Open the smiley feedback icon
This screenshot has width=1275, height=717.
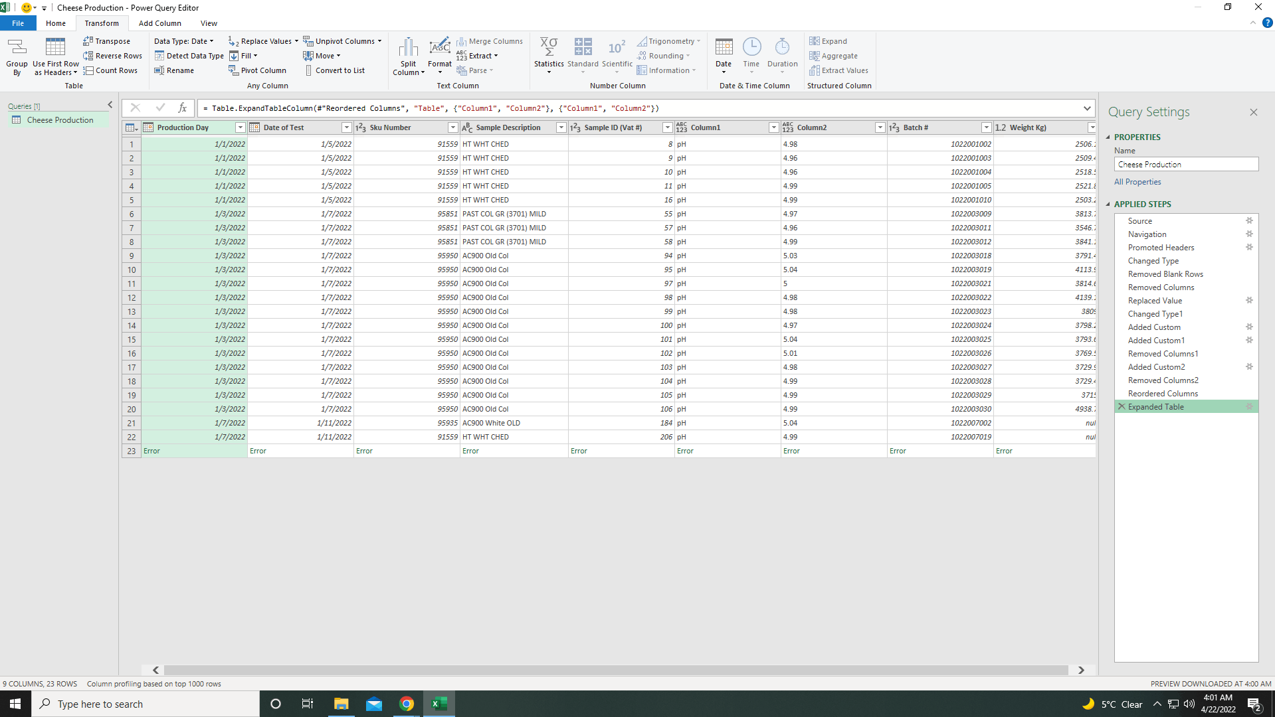[27, 7]
